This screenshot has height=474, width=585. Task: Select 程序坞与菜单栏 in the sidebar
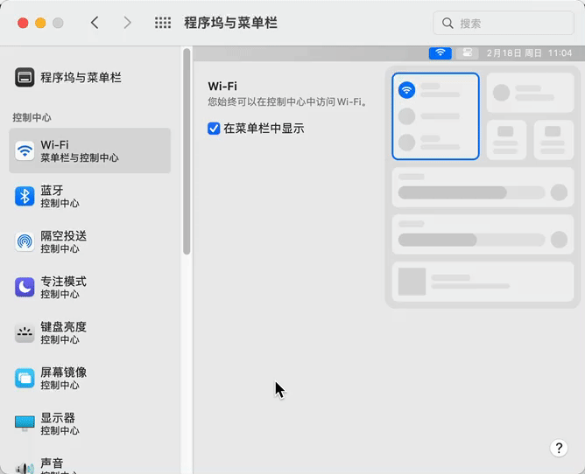pos(90,78)
